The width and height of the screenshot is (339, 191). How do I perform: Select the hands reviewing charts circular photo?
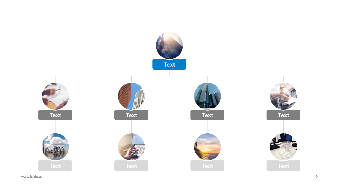click(x=55, y=96)
